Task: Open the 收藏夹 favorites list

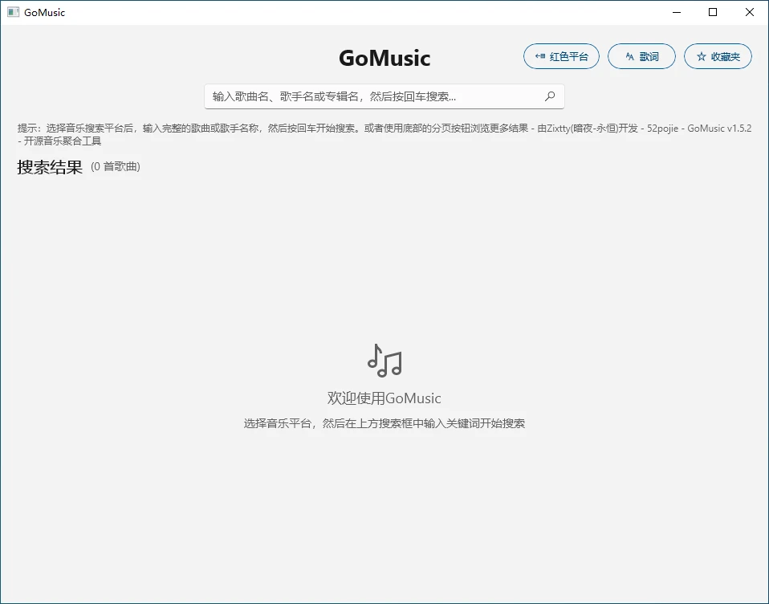Action: (x=718, y=56)
